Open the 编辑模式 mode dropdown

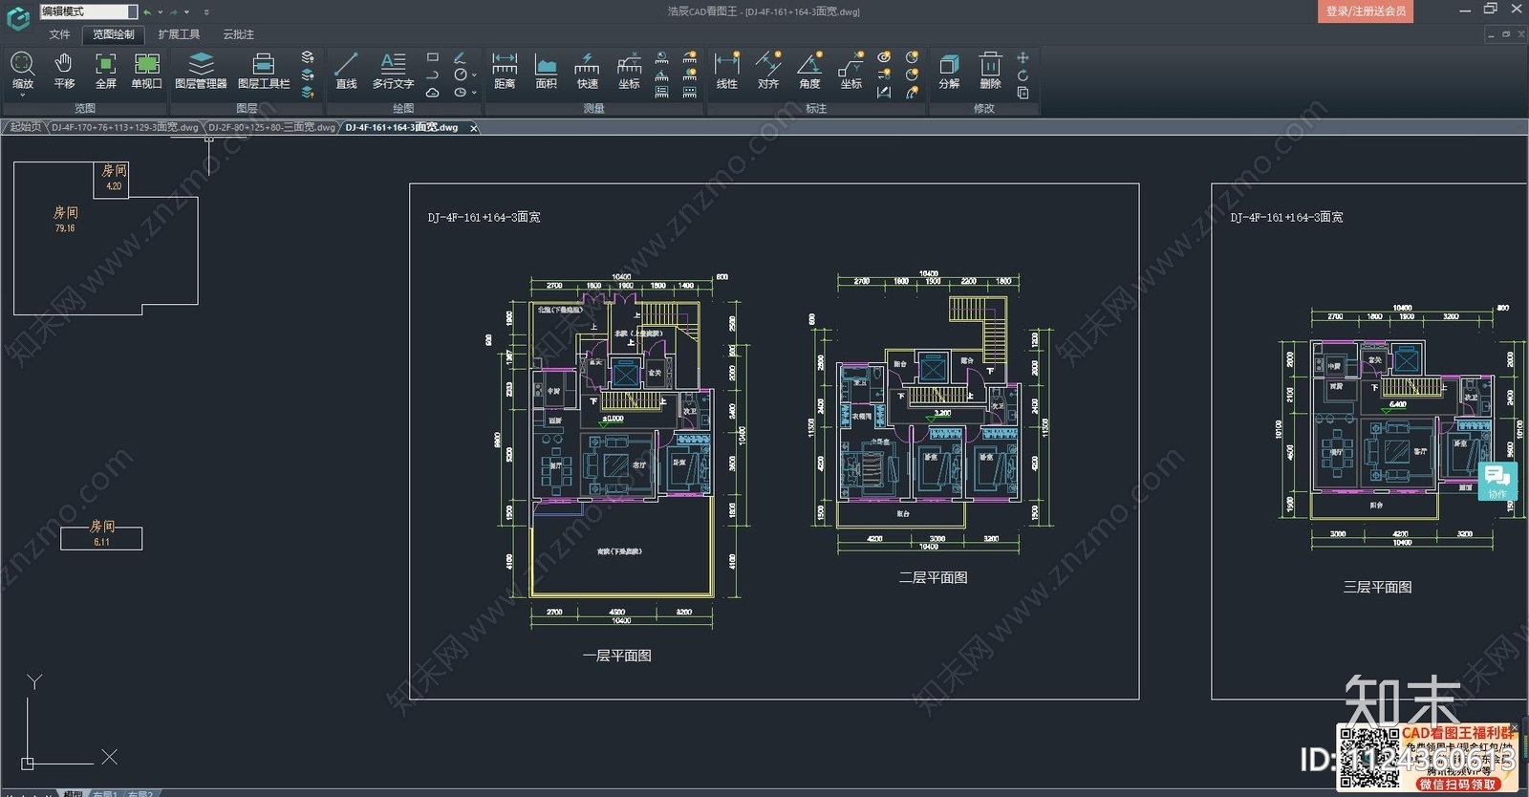(89, 11)
